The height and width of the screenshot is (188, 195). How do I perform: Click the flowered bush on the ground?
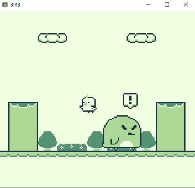pyautogui.click(x=72, y=147)
